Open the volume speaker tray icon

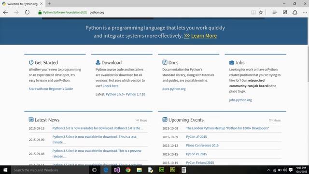[285, 170]
